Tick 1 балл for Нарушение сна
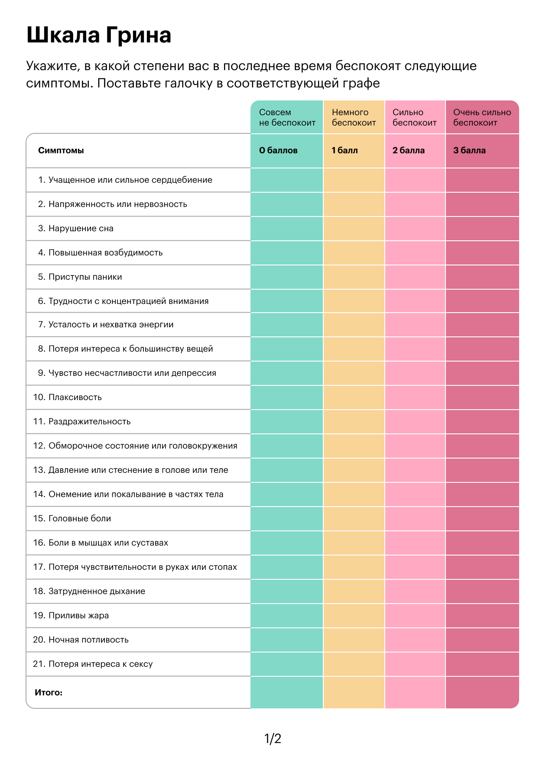 [x=354, y=229]
